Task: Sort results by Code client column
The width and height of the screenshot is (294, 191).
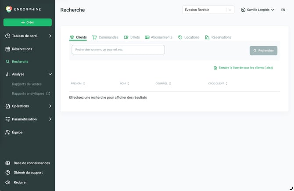Action: pyautogui.click(x=218, y=83)
